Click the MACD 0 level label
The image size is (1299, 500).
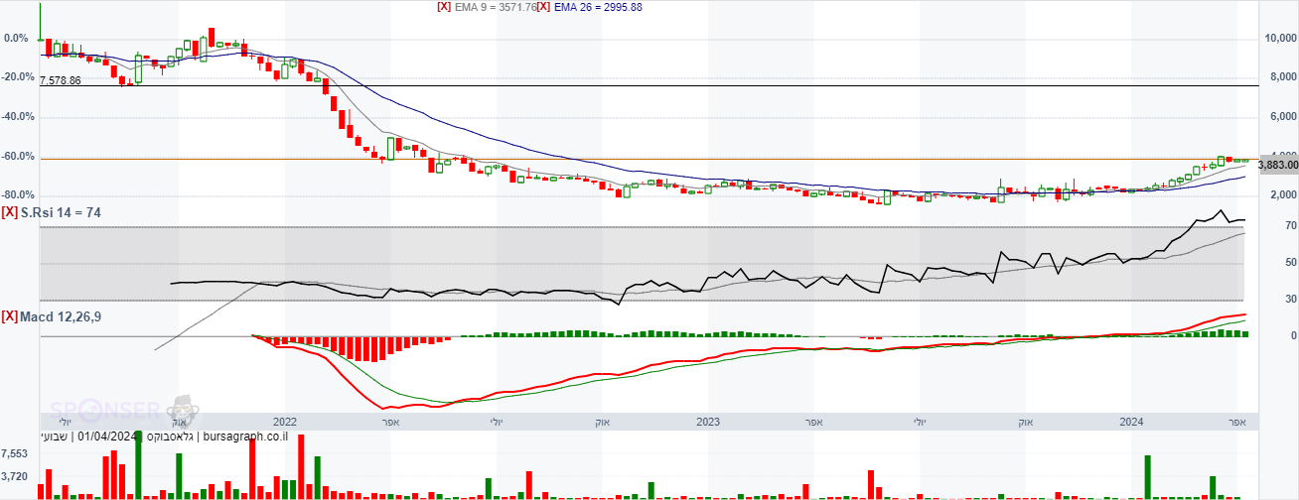(x=1294, y=336)
